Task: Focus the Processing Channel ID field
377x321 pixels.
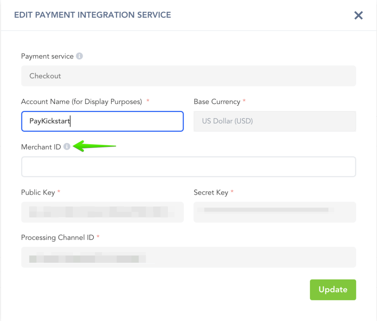Action: (188, 257)
